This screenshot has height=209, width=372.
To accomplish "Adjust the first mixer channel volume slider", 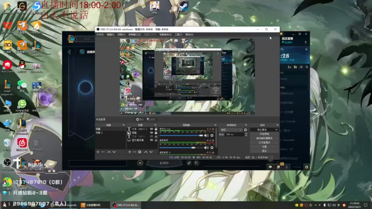I will point(181,136).
